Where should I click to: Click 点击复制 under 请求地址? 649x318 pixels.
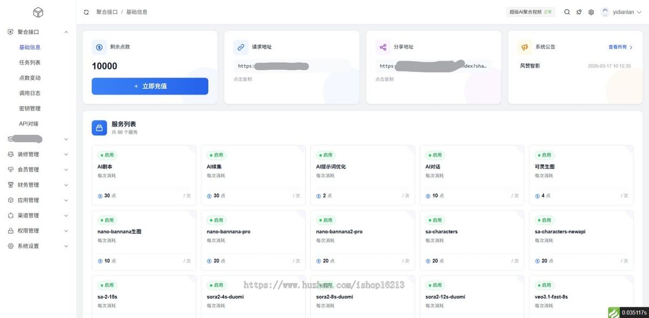tap(243, 79)
